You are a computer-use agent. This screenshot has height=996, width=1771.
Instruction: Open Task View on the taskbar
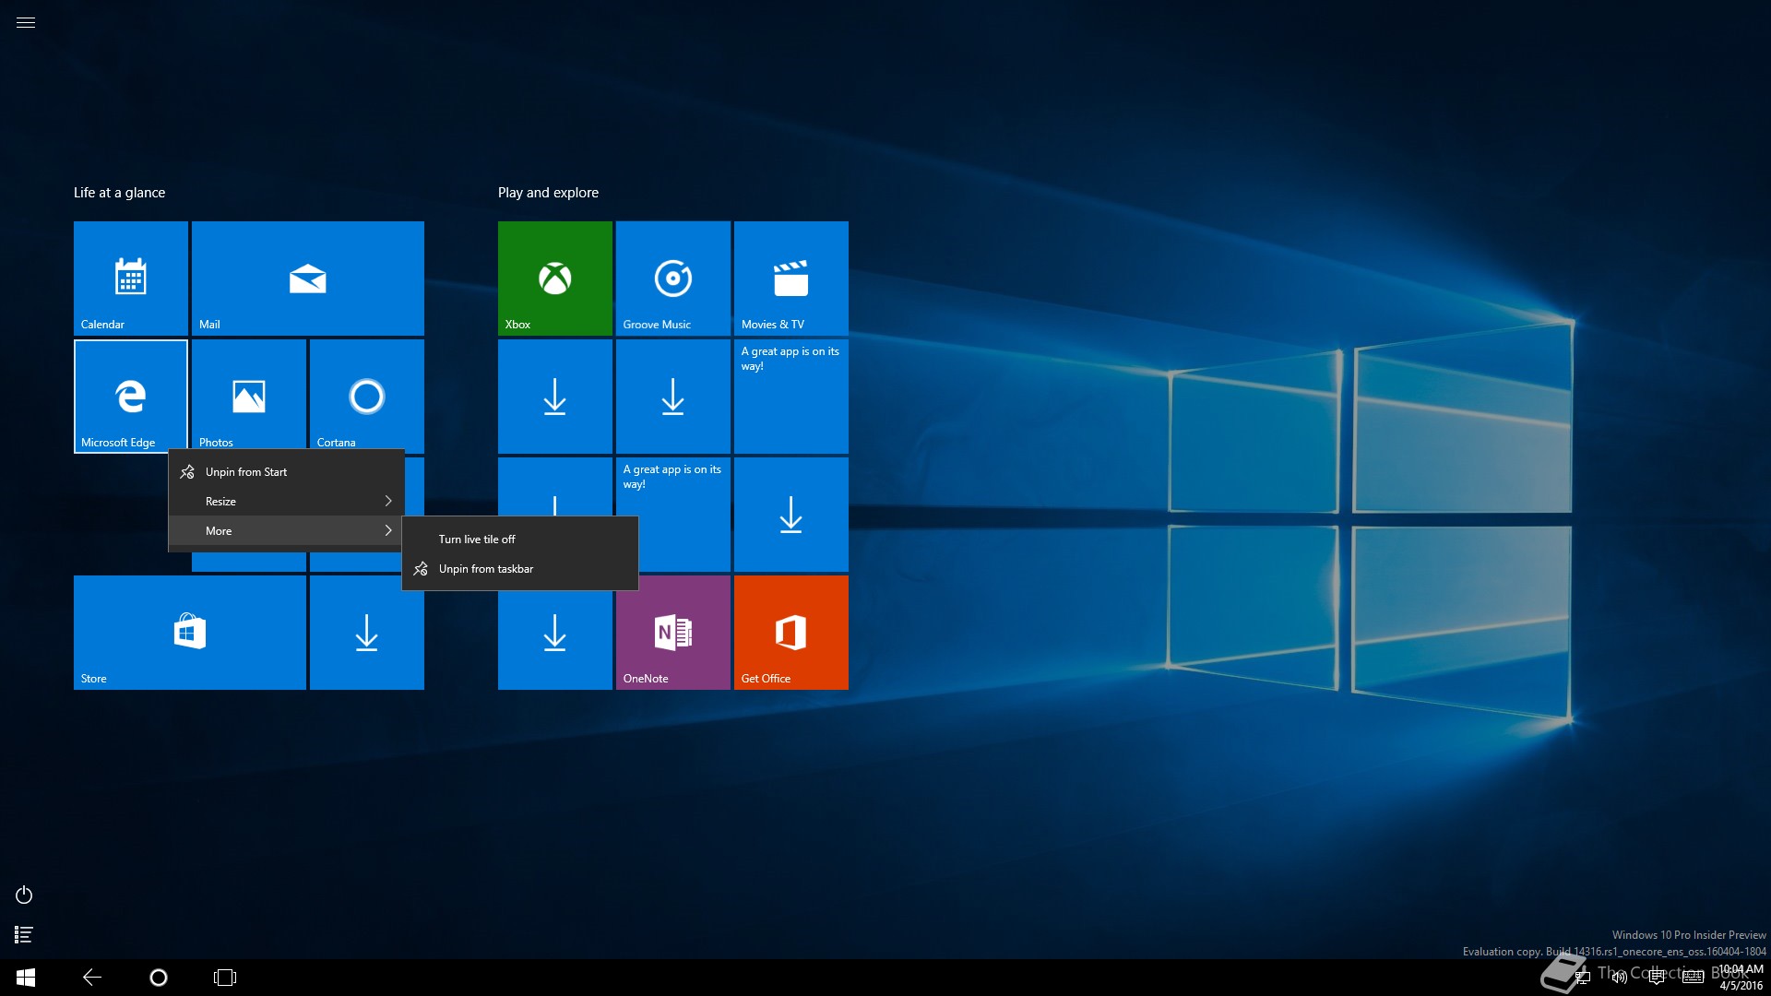pyautogui.click(x=225, y=978)
